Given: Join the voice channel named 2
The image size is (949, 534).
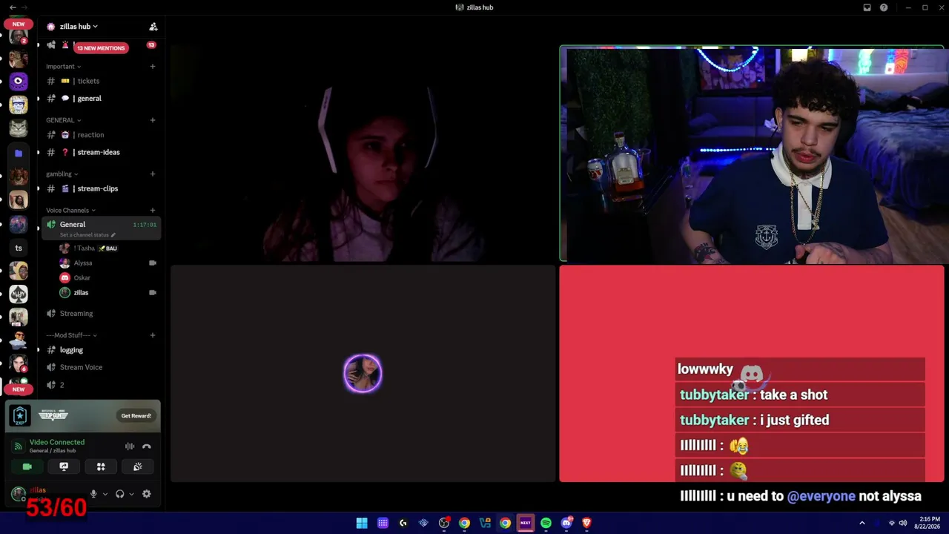Looking at the screenshot, I should [x=101, y=385].
